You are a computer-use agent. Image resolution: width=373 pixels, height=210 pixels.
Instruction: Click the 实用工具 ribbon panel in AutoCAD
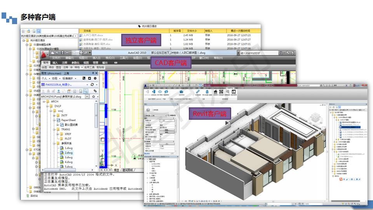click(89, 67)
